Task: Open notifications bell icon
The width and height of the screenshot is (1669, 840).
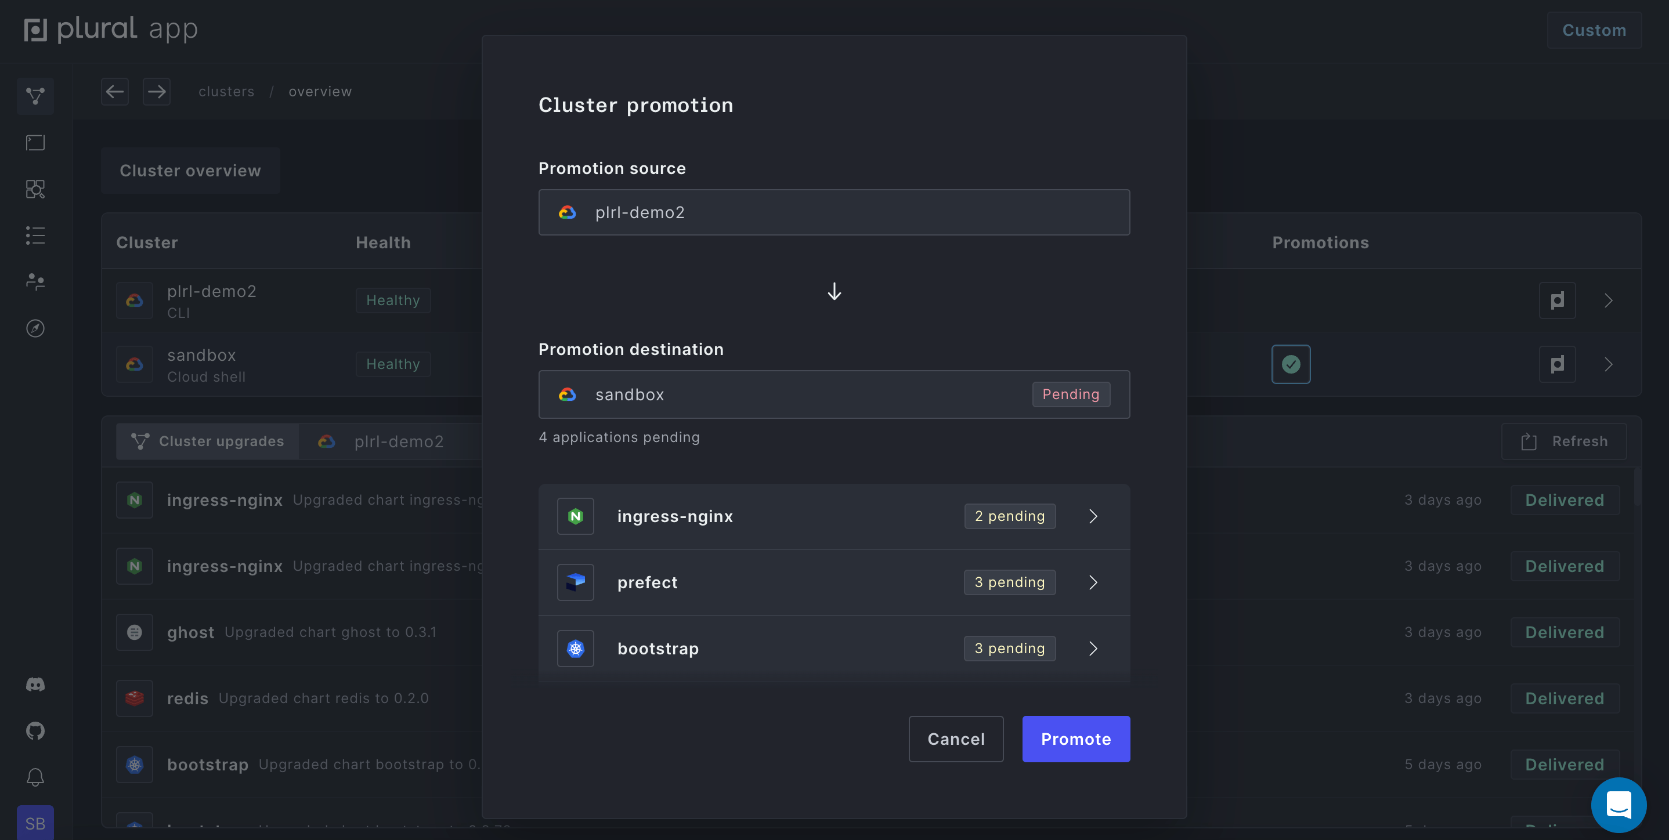Action: [35, 777]
